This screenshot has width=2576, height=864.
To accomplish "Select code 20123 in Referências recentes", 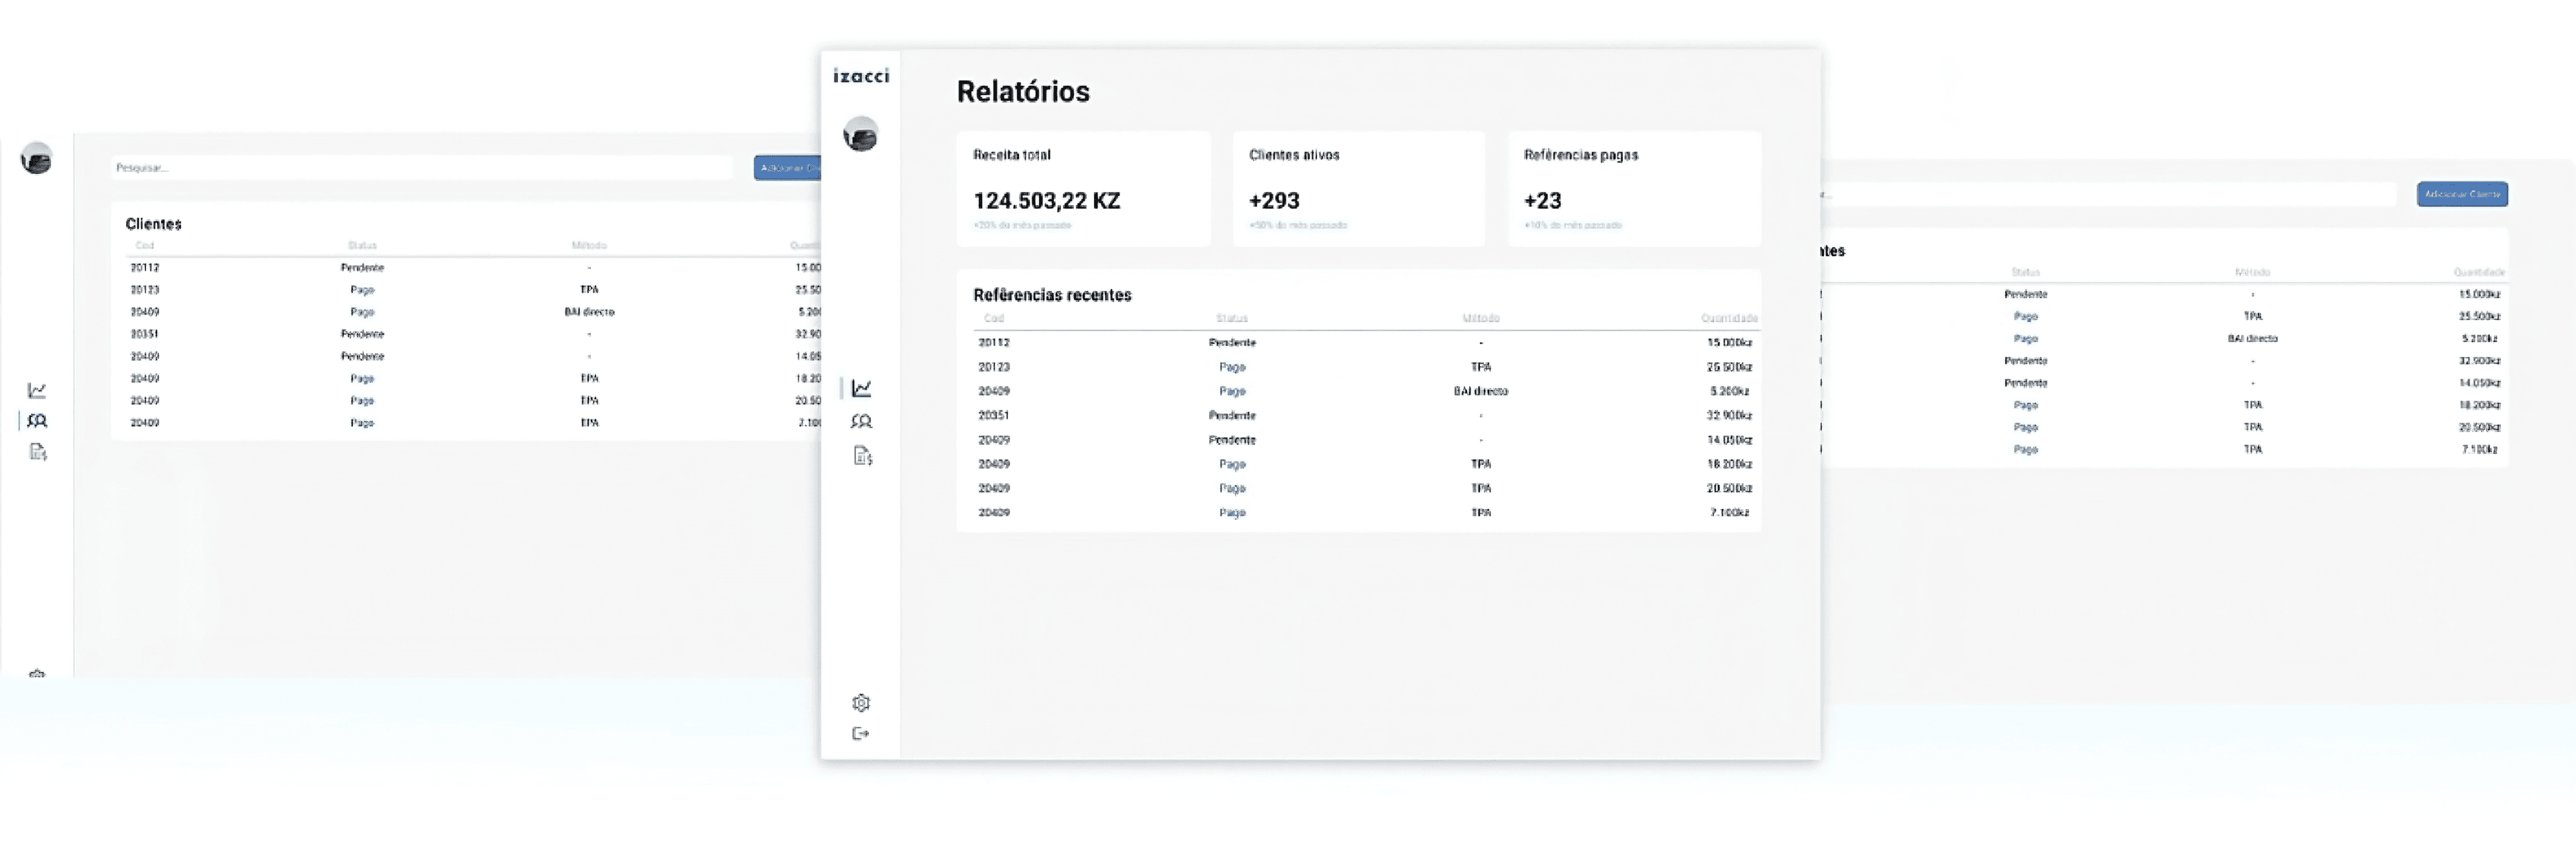I will click(994, 367).
